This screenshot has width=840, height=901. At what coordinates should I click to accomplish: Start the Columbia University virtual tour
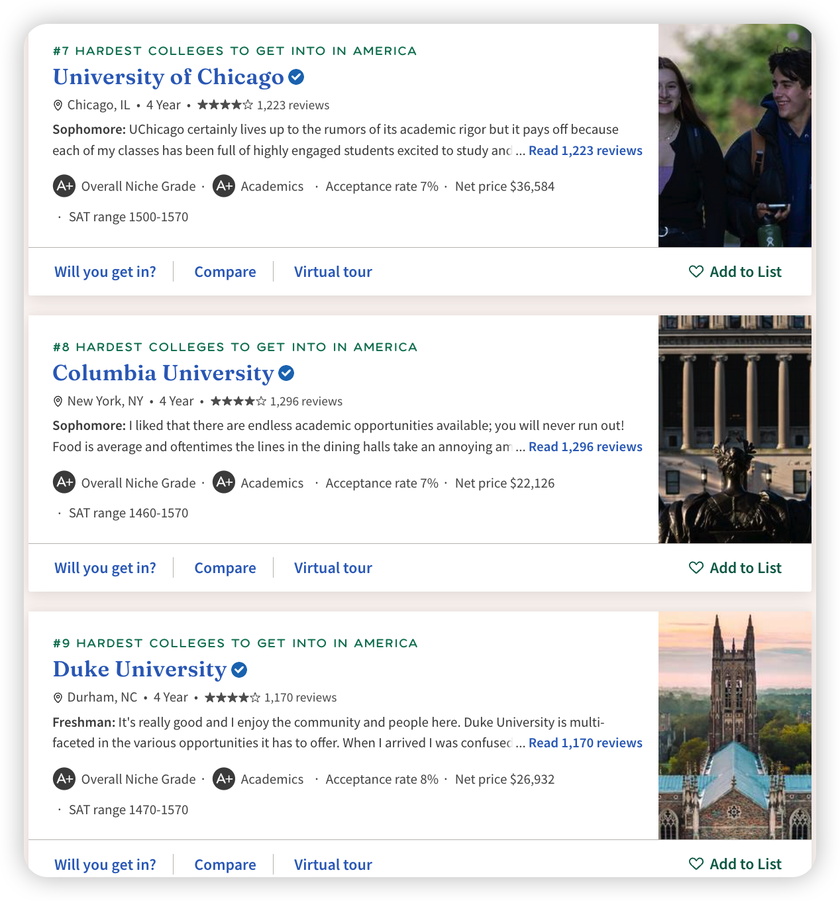coord(333,568)
